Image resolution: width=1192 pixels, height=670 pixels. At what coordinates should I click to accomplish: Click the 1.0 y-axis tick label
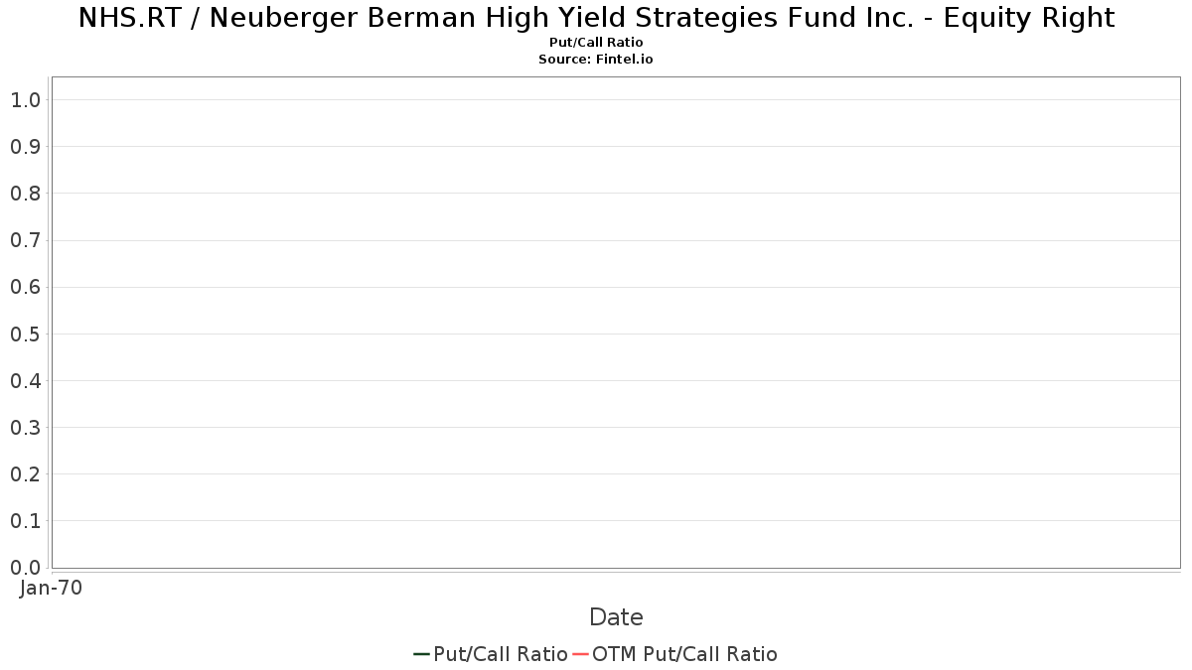(x=25, y=99)
